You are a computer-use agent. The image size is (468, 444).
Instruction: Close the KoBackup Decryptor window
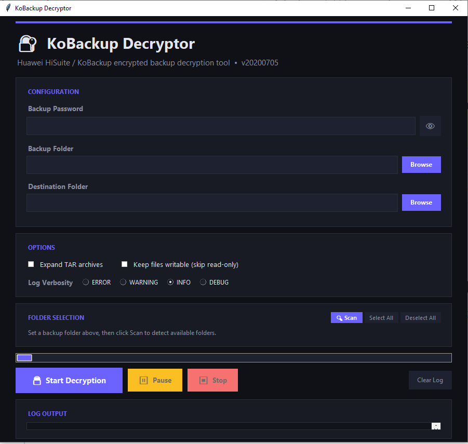456,8
